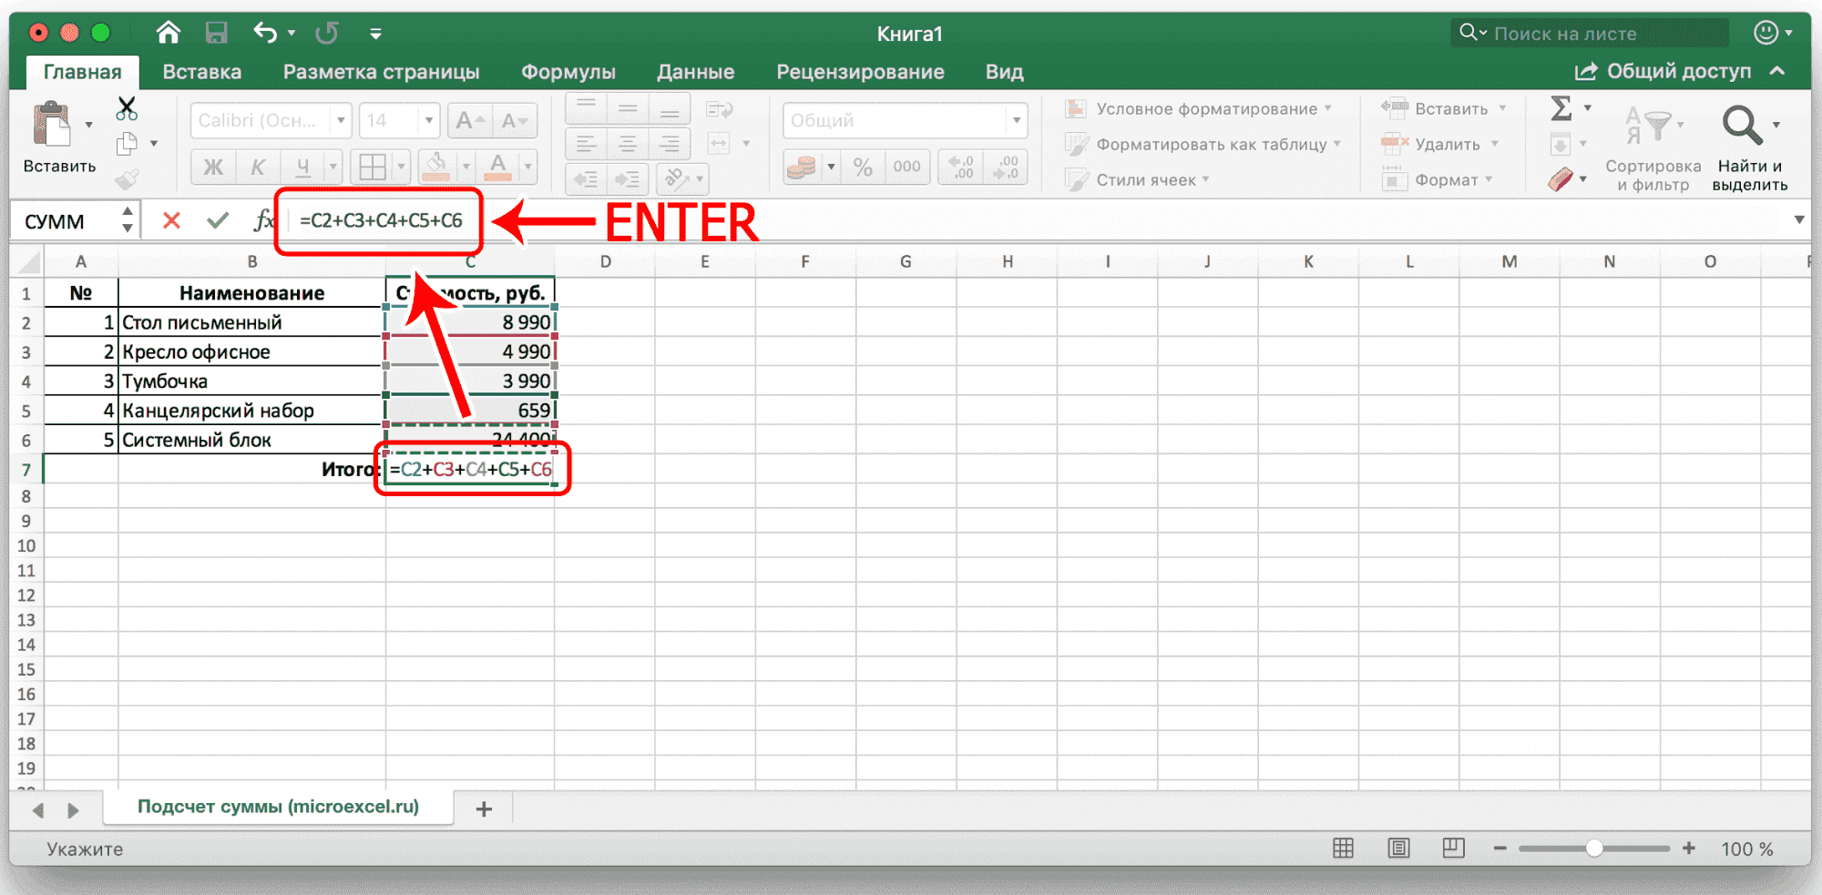This screenshot has width=1822, height=895.
Task: Click the Home icon in title bar
Action: pos(168,34)
